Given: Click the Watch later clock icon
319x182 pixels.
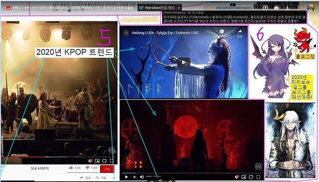Looking at the screenshot, I should 222,31.
